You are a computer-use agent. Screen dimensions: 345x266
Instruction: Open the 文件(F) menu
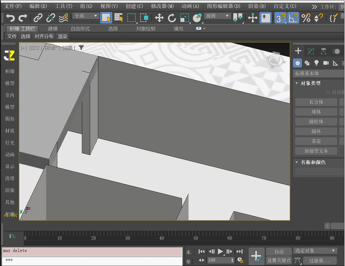coord(13,6)
